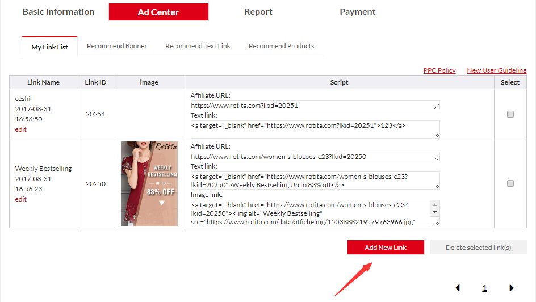536x302 pixels.
Task: Click scroll down arrow in Image link box
Action: pos(434,212)
